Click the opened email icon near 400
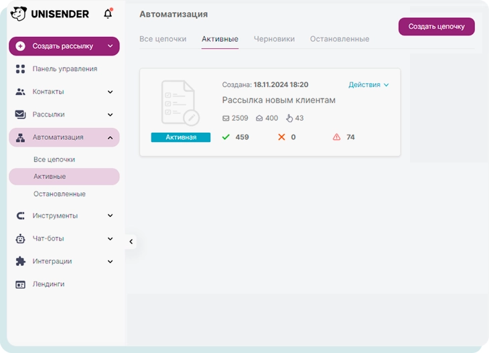489x353 pixels. tap(259, 118)
